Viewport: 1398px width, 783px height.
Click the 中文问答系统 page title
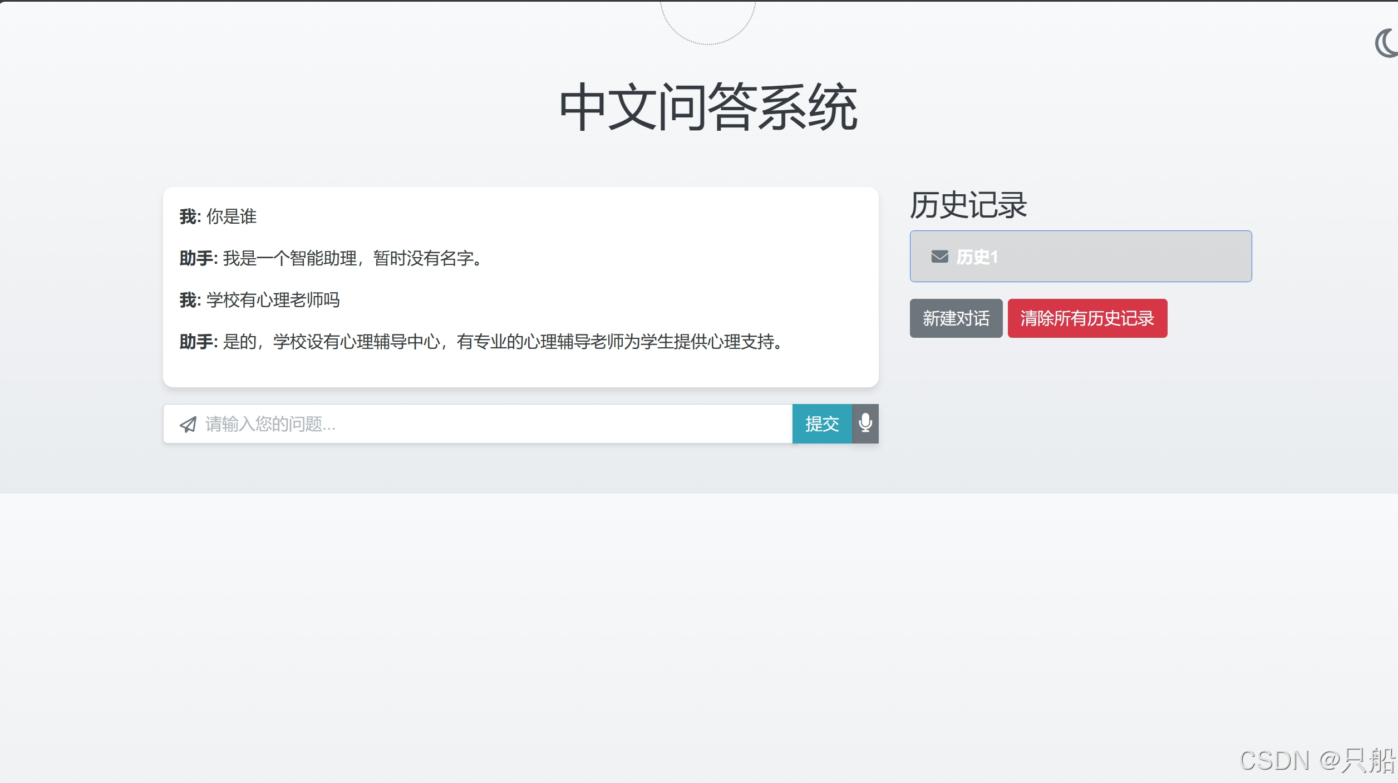pos(708,107)
